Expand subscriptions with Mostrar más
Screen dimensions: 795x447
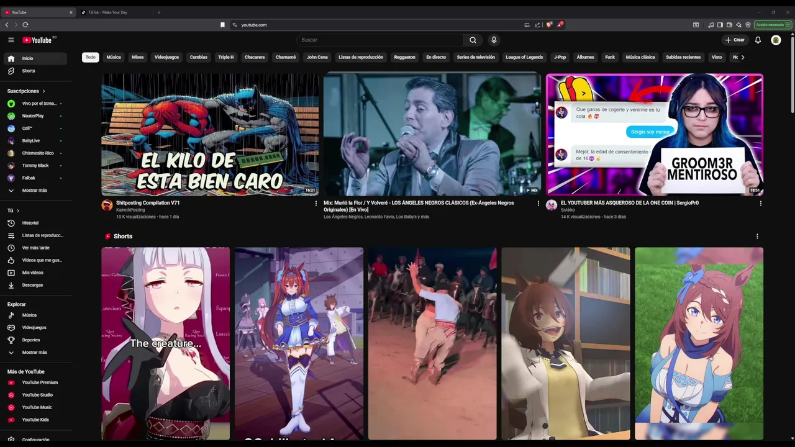tap(34, 191)
